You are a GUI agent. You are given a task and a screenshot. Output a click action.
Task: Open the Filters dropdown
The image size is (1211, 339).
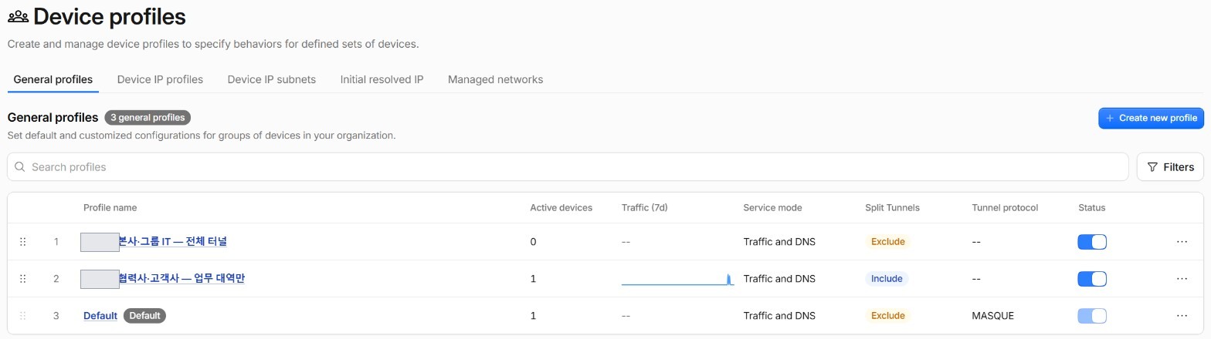(1170, 167)
